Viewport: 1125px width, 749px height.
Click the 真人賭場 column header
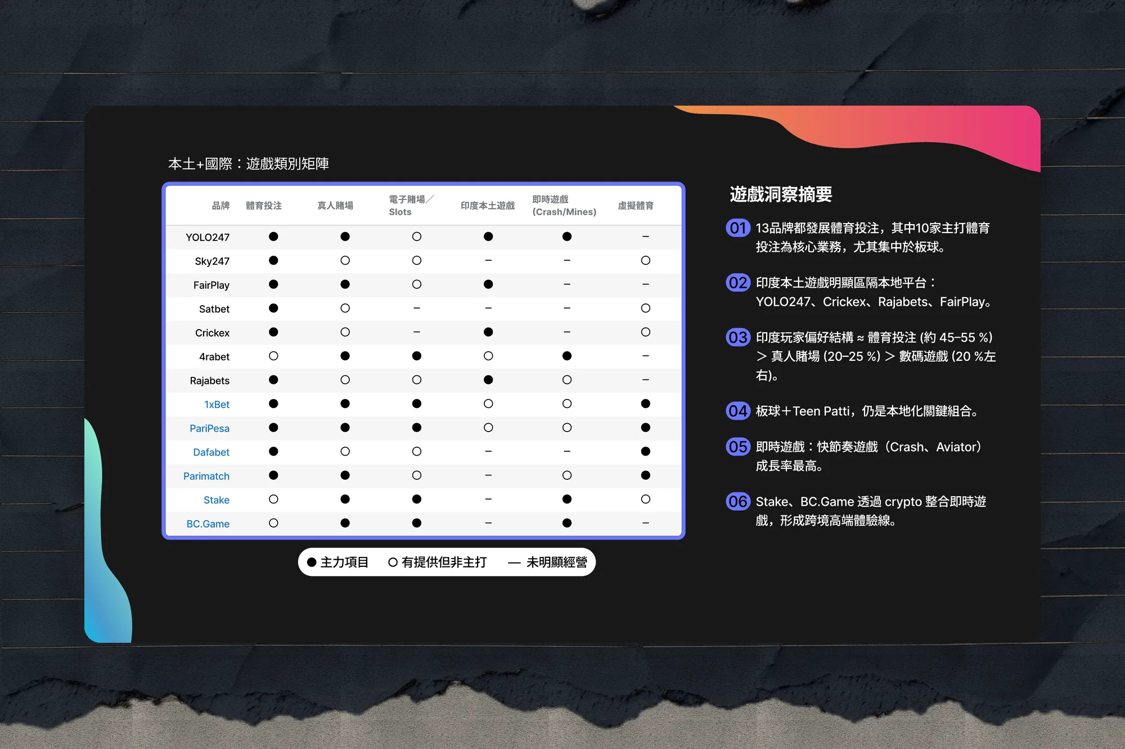335,206
